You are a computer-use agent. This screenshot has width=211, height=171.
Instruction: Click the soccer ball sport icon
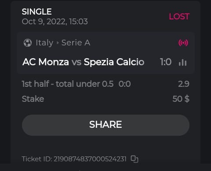(28, 43)
